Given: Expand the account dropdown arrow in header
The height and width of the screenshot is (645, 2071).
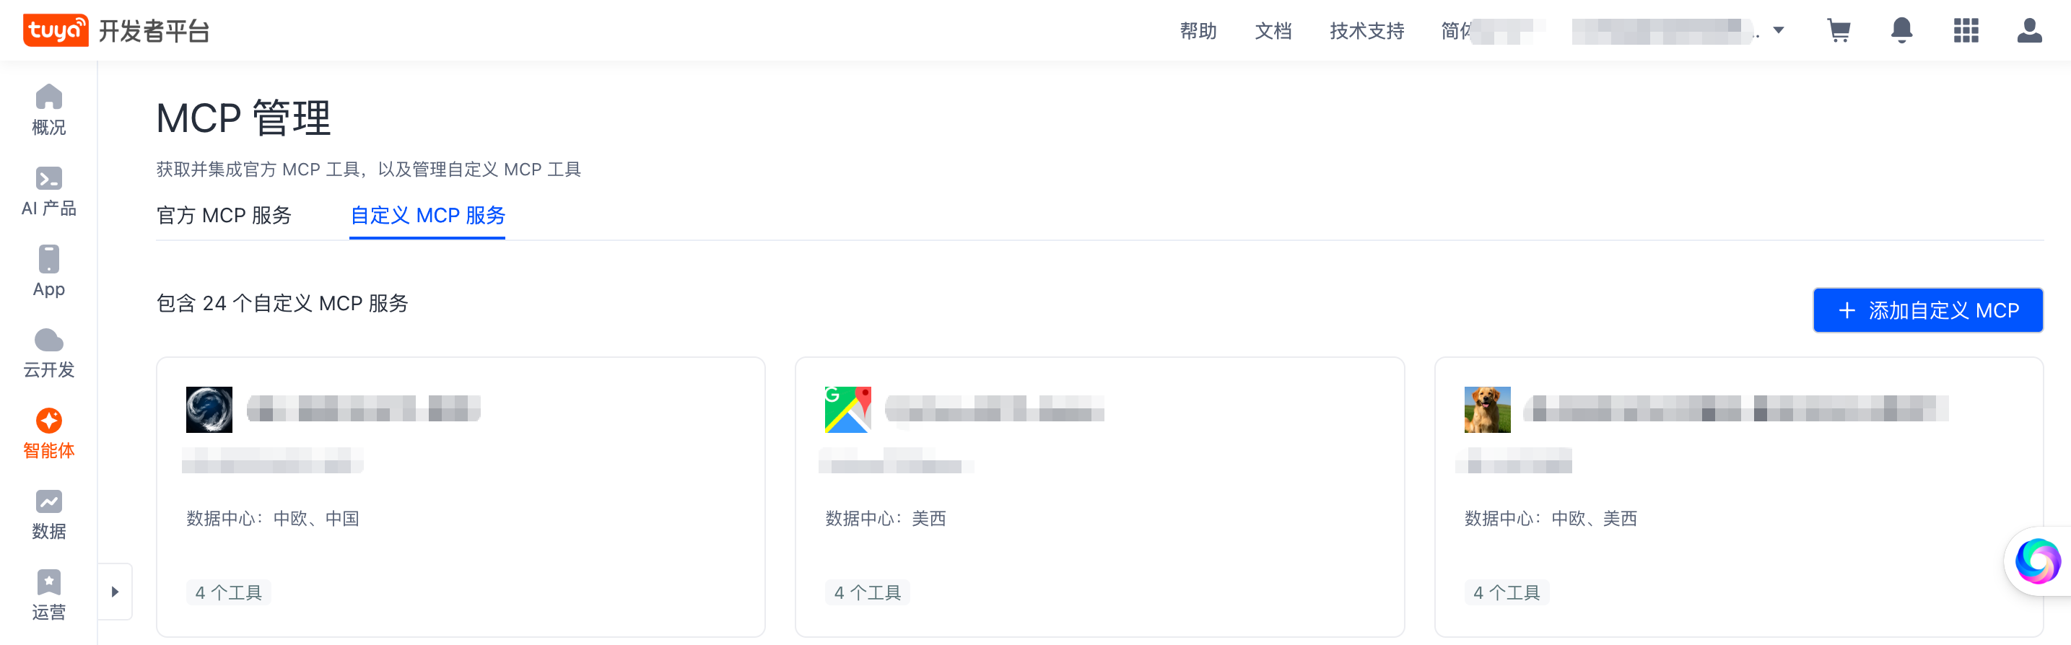Looking at the screenshot, I should click(1779, 30).
